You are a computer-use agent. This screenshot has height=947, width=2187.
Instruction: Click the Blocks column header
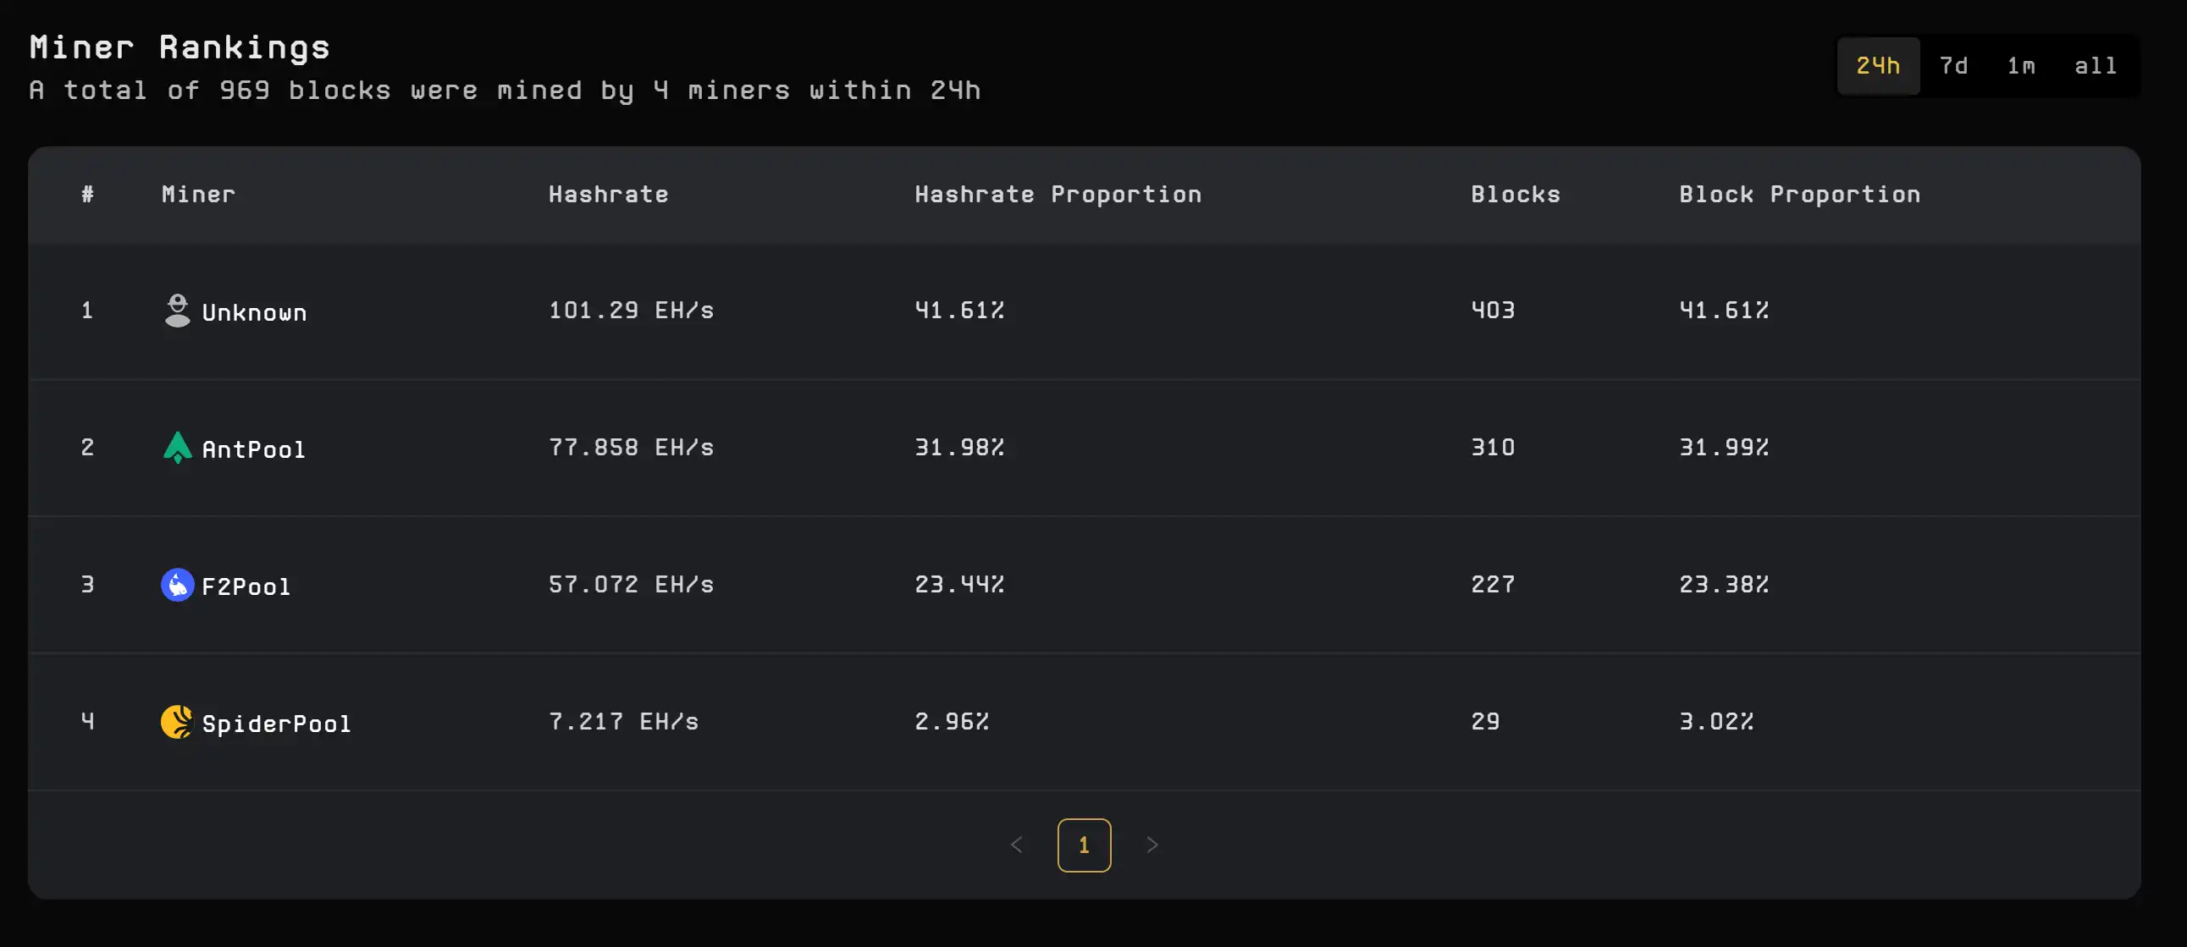[x=1516, y=195]
